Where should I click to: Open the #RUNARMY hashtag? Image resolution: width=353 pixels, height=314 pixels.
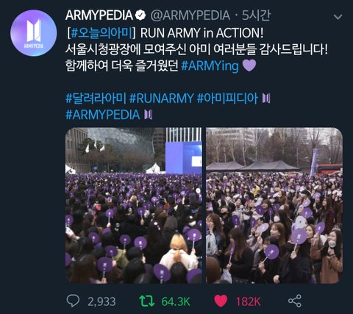click(162, 99)
